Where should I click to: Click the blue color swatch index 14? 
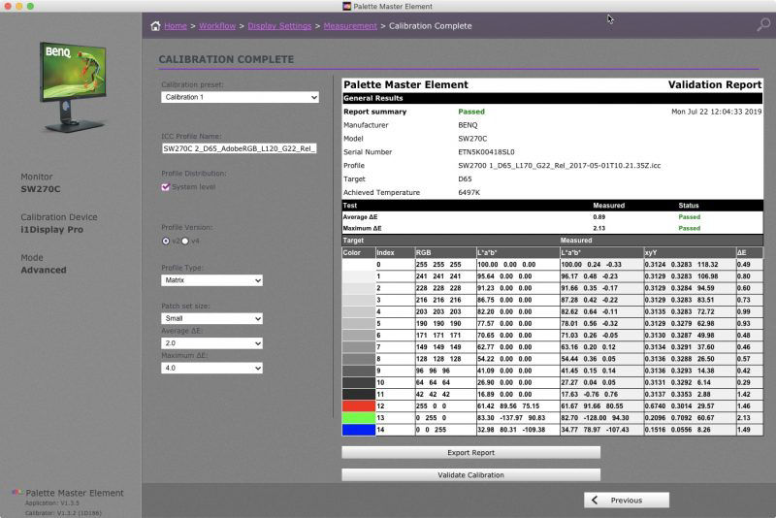pos(359,430)
